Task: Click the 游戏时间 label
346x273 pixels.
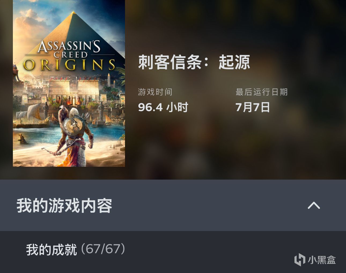Action: [155, 92]
